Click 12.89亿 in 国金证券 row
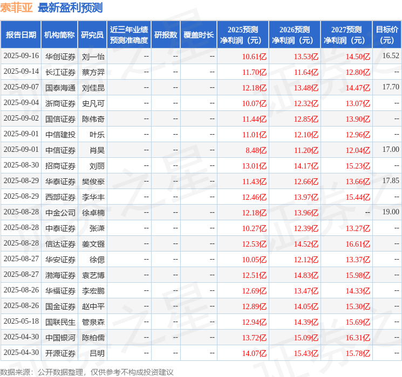The height and width of the screenshot is (377, 402). (254, 306)
